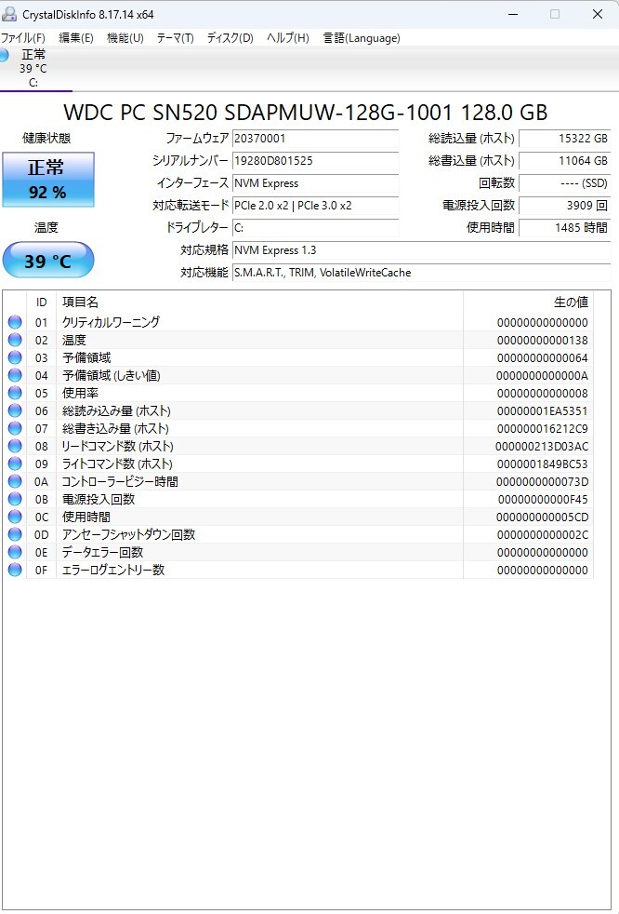Click total host writes value 11064 GB
The height and width of the screenshot is (914, 619).
click(564, 161)
